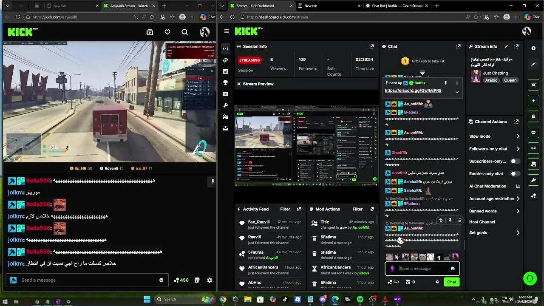Image resolution: width=544 pixels, height=306 pixels.
Task: Open the trophy achievements icon in sidebar
Action: coord(225,82)
